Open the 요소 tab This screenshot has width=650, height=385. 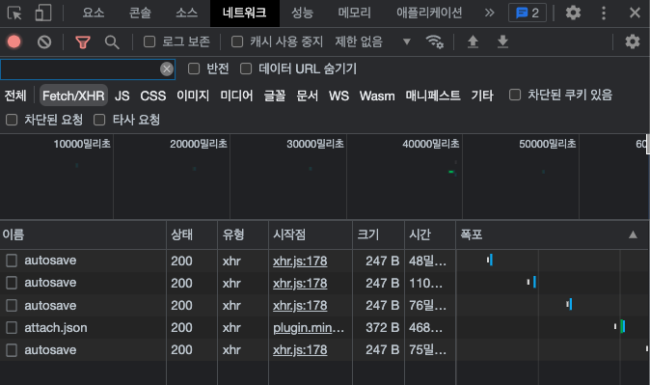click(x=94, y=13)
